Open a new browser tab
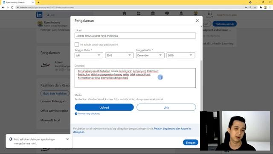 coord(38,3)
